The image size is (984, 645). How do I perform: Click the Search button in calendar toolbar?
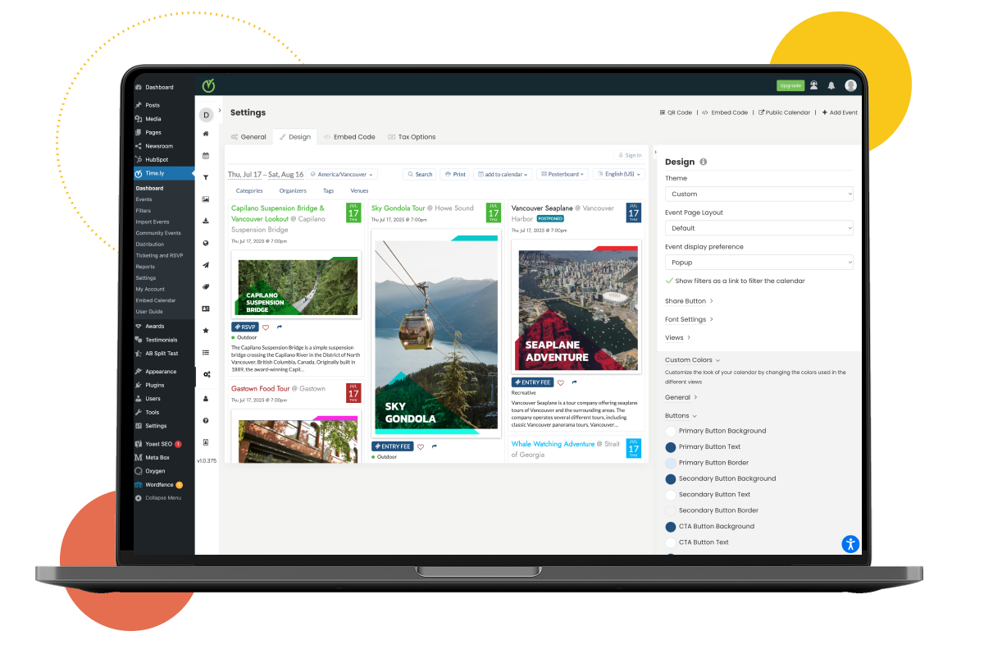coord(420,174)
